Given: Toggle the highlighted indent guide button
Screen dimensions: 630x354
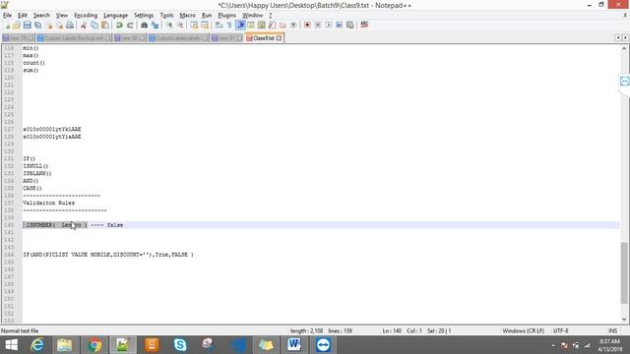Looking at the screenshot, I should (x=240, y=25).
